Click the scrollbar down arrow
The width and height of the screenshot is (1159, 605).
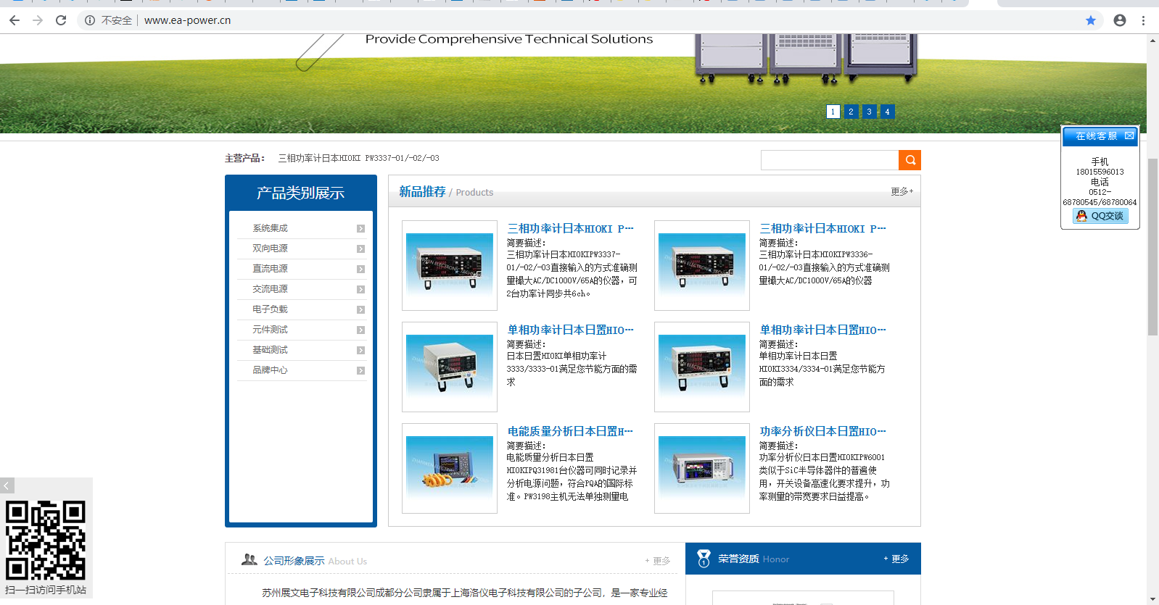click(1152, 598)
